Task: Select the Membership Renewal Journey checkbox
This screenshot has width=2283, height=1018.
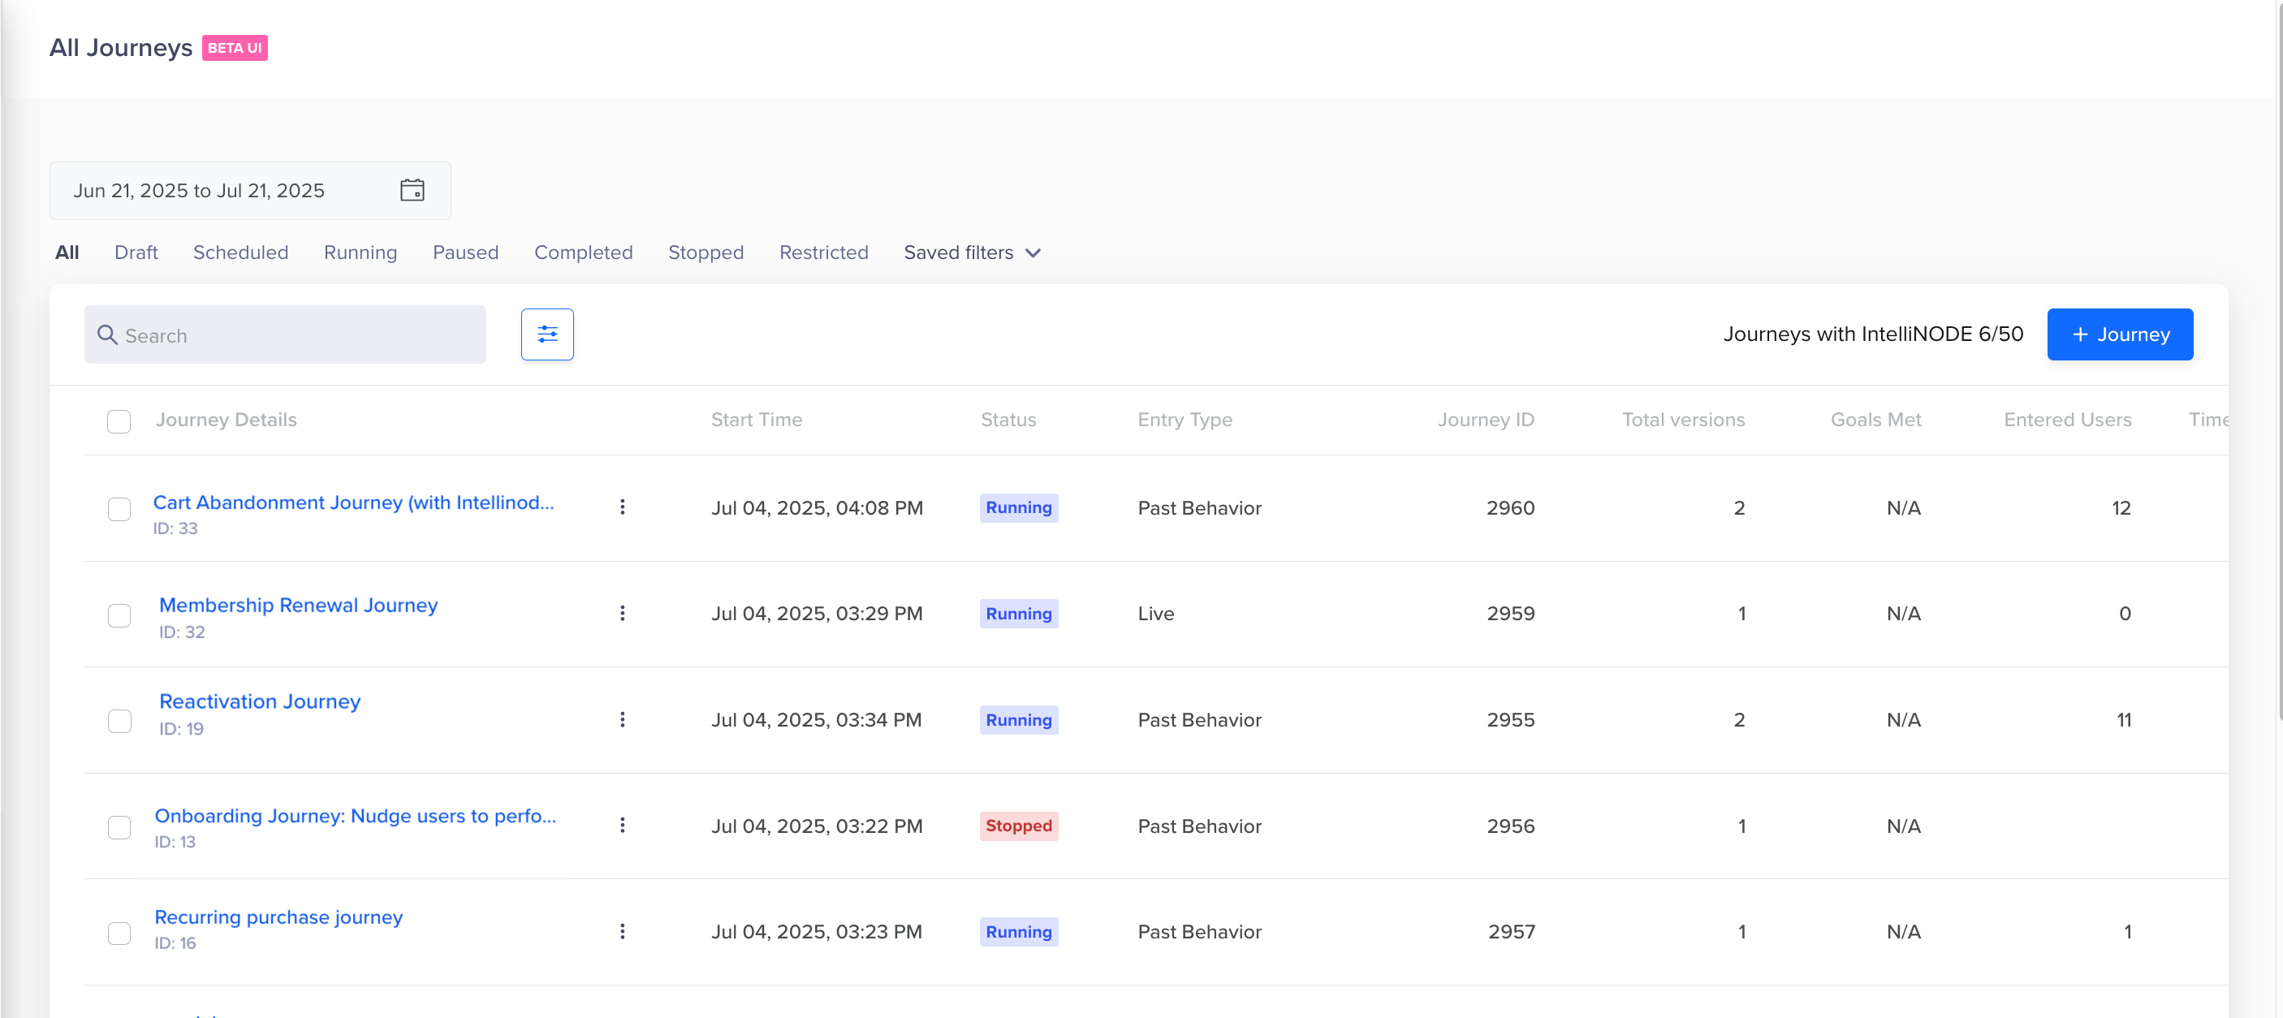Action: tap(119, 615)
